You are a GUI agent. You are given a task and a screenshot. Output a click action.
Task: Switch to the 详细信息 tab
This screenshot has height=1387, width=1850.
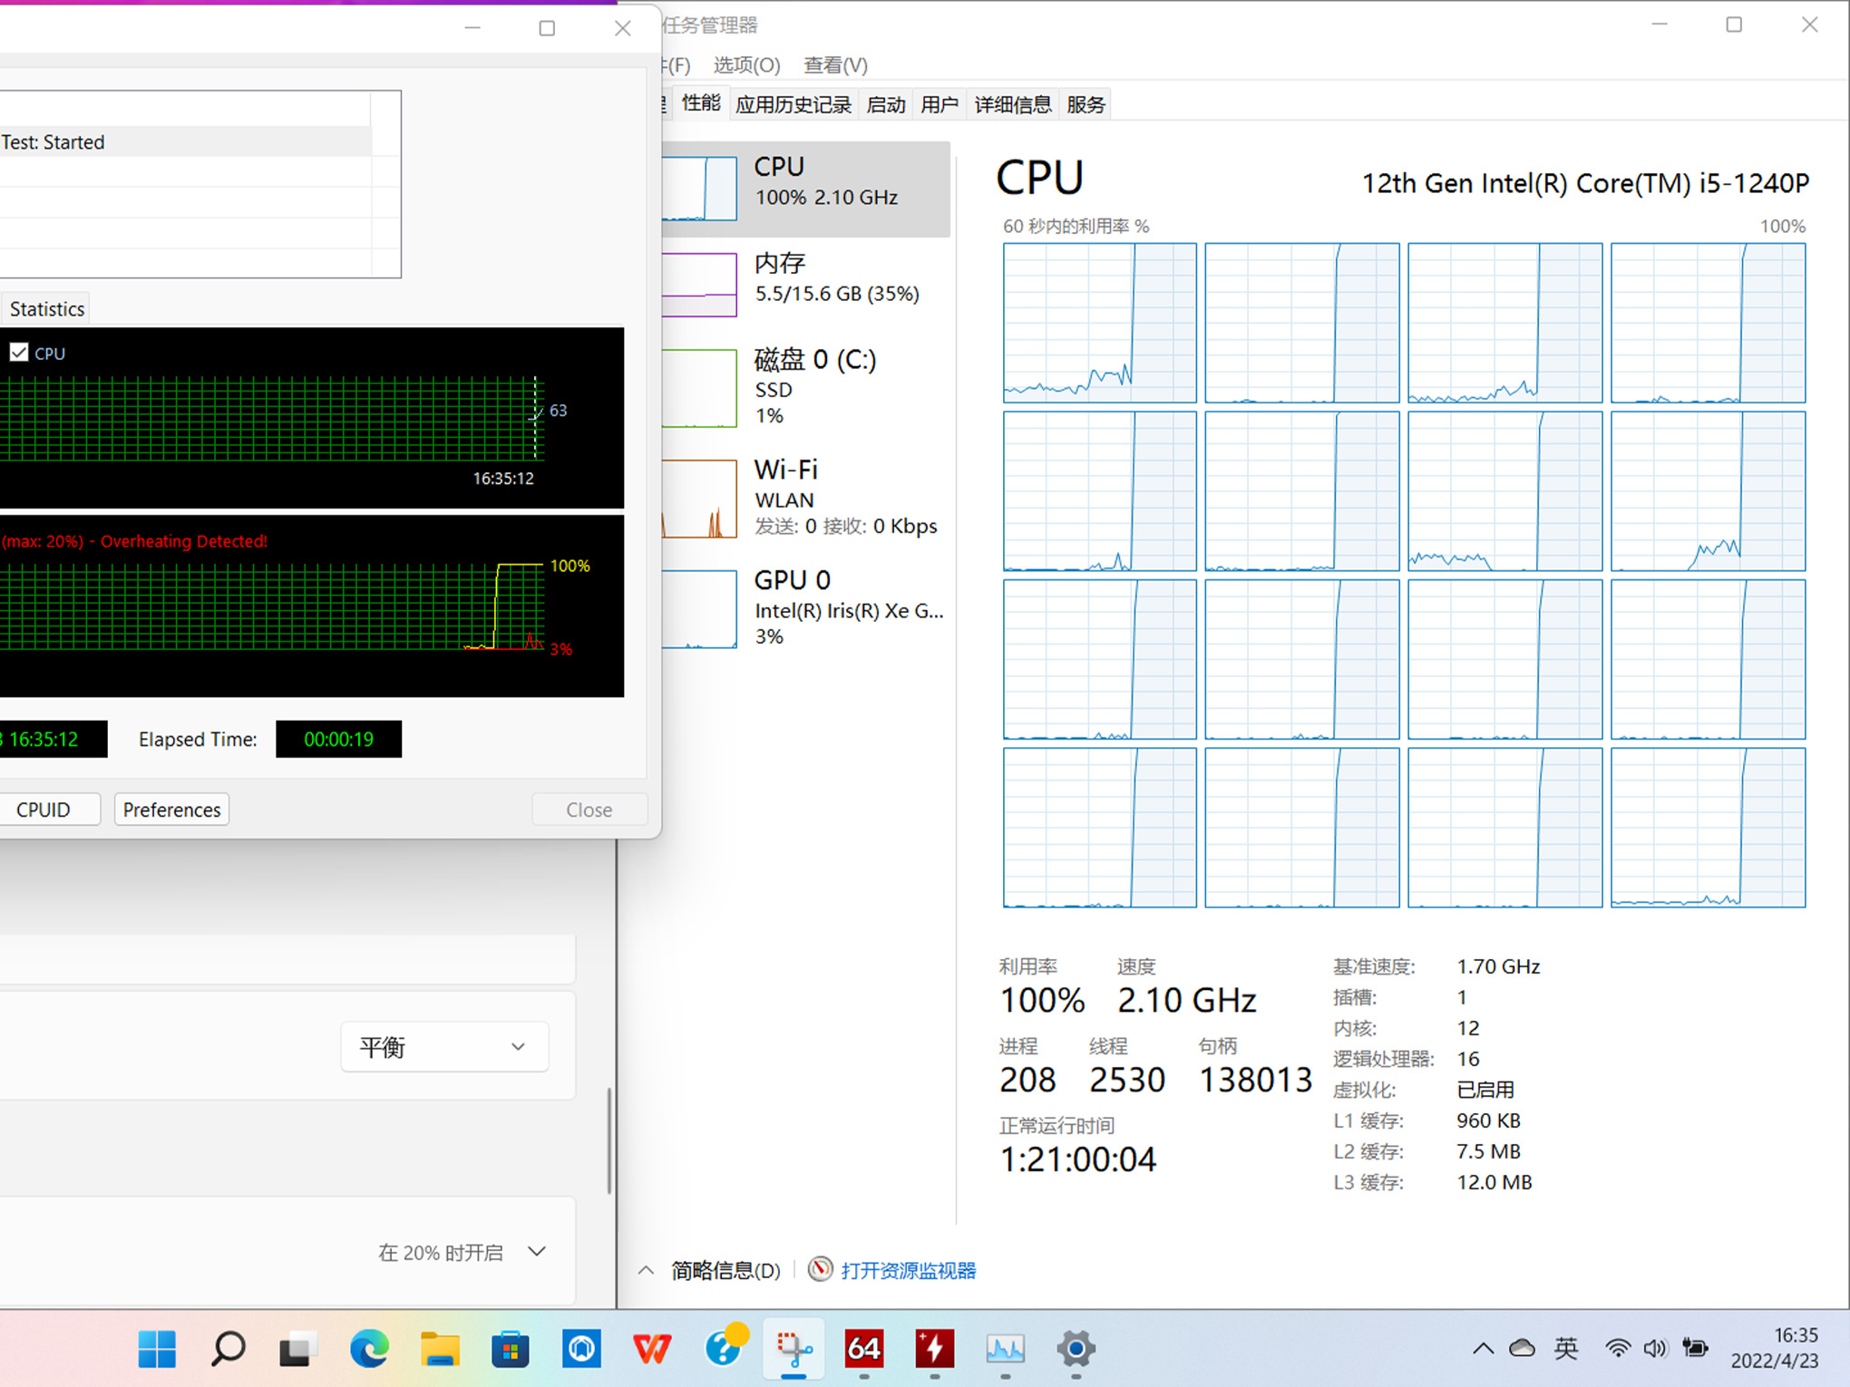(1012, 104)
